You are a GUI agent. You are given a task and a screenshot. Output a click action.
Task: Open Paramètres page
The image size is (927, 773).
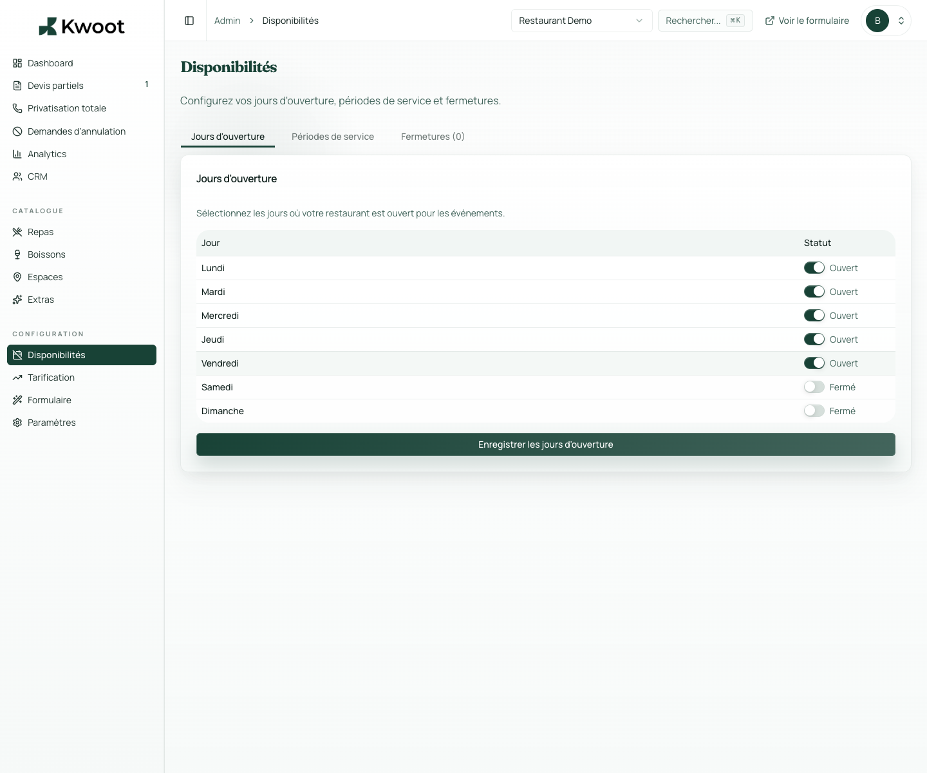[82, 423]
